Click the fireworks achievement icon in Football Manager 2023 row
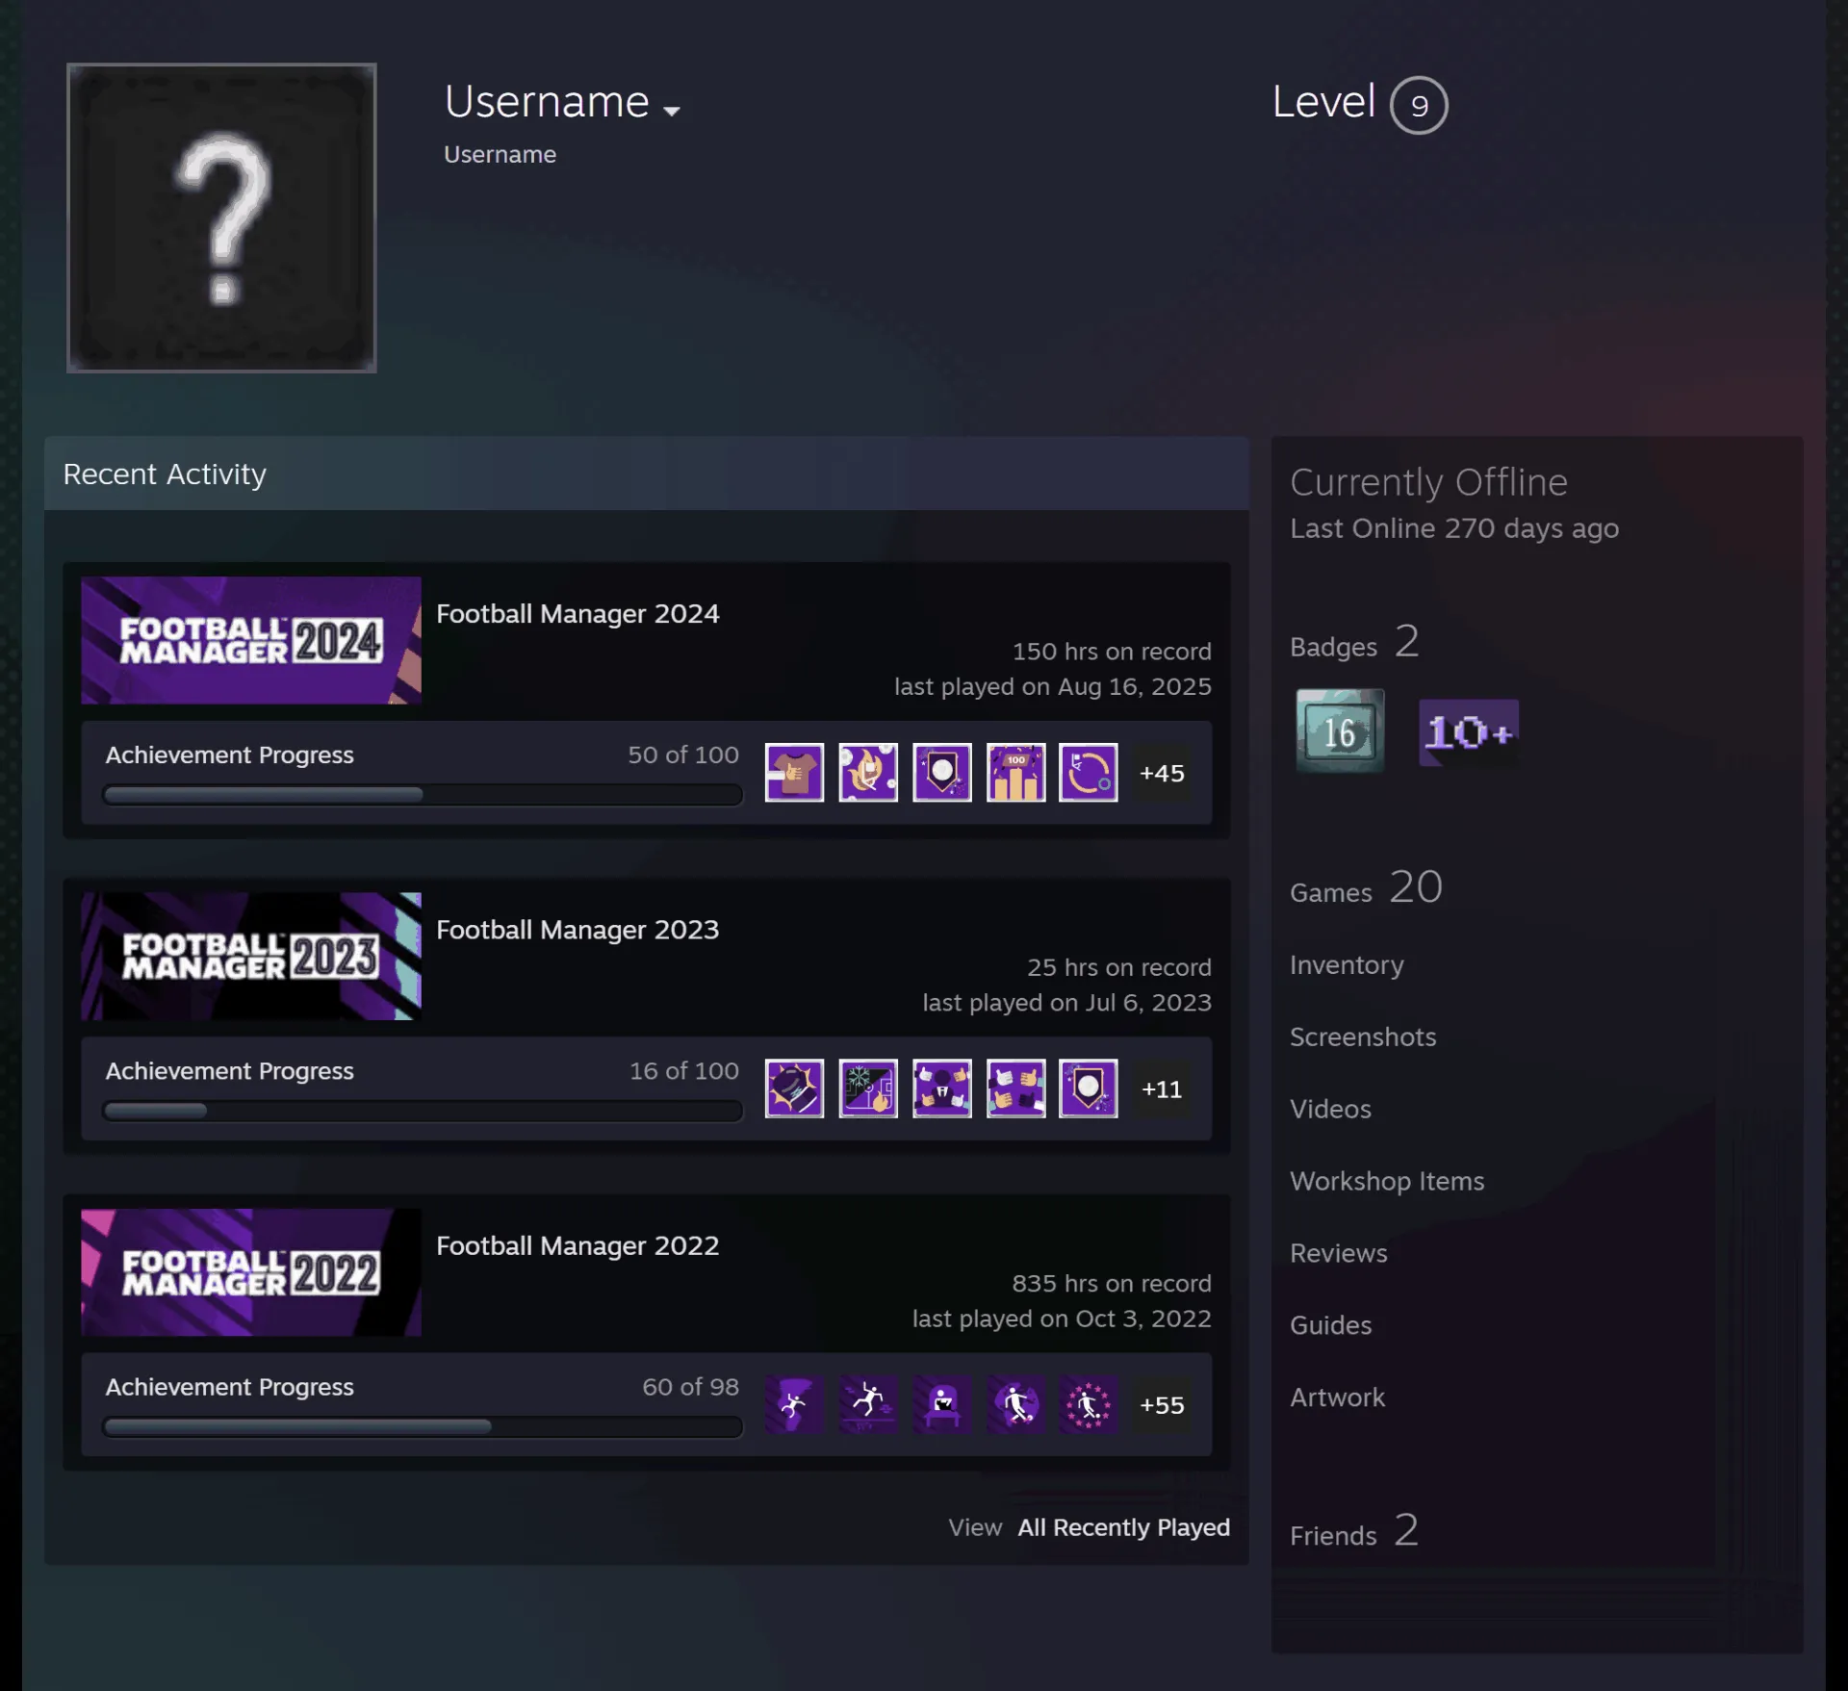Image resolution: width=1848 pixels, height=1691 pixels. [x=868, y=1089]
